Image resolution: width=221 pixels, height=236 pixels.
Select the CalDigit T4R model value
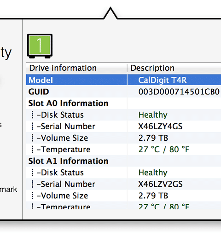162,80
